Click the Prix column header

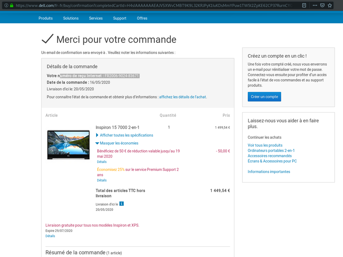click(226, 115)
